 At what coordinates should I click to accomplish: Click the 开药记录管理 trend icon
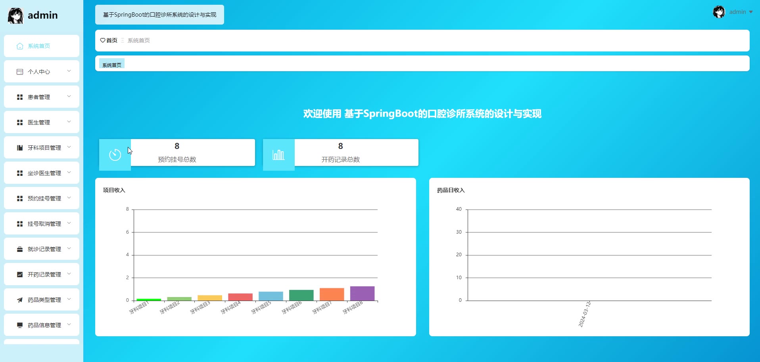click(20, 274)
